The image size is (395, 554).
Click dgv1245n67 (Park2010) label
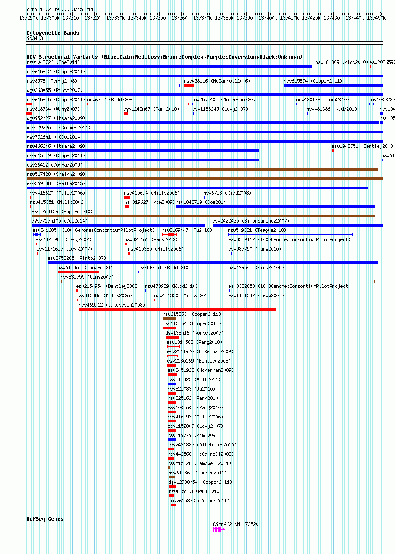[151, 109]
